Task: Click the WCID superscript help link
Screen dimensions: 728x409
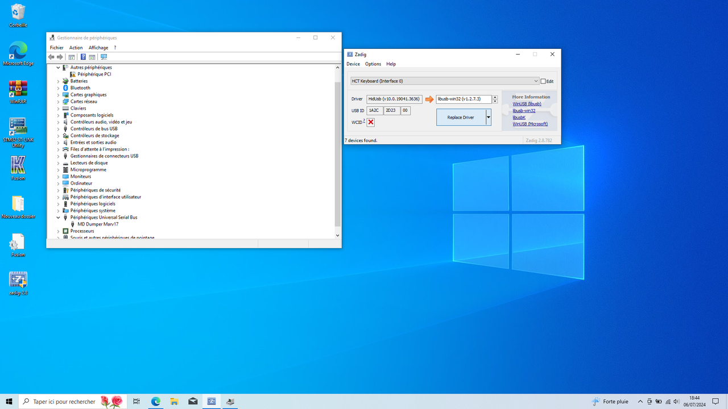Action: pyautogui.click(x=364, y=120)
